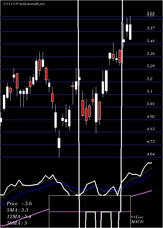Click the 5.29 price axis label
The image size is (163, 228).
[x=151, y=66]
